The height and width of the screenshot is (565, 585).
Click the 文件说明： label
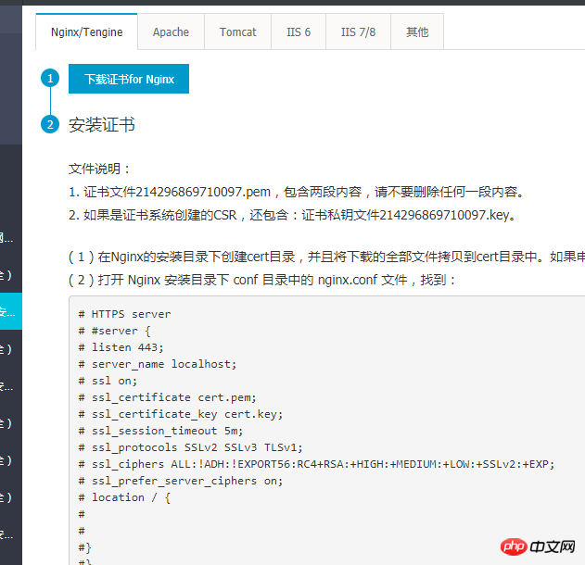point(99,169)
